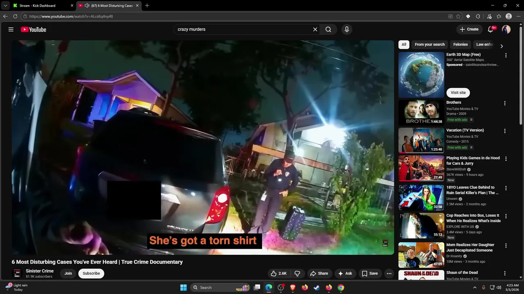
Task: Open browser media control music icon
Action: click(x=489, y=16)
